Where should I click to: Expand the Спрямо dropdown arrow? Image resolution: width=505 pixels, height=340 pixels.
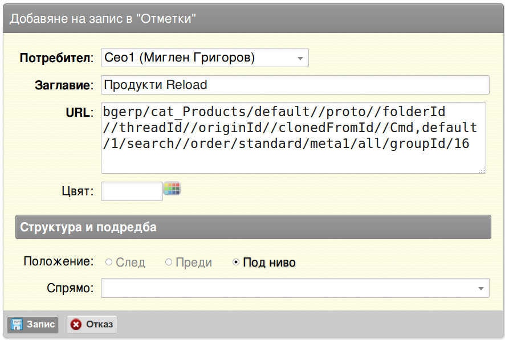point(481,288)
